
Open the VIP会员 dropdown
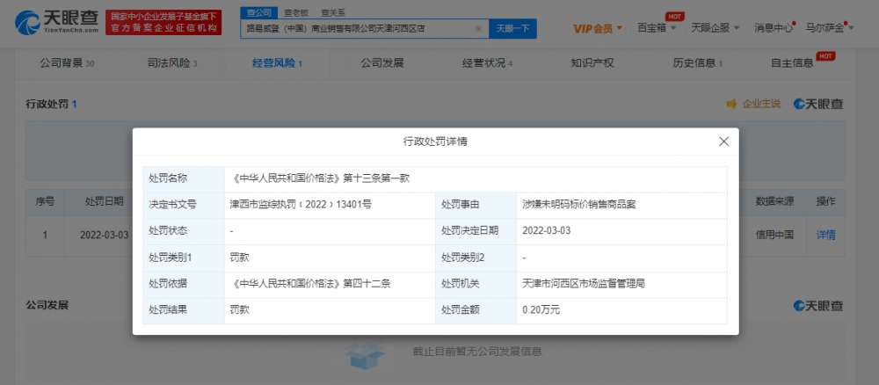tap(598, 28)
